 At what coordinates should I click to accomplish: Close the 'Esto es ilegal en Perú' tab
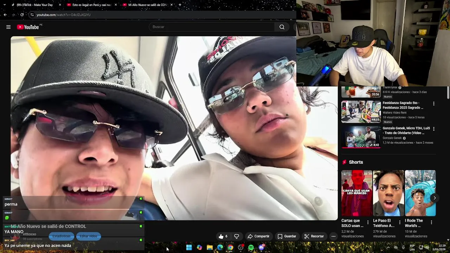116,5
